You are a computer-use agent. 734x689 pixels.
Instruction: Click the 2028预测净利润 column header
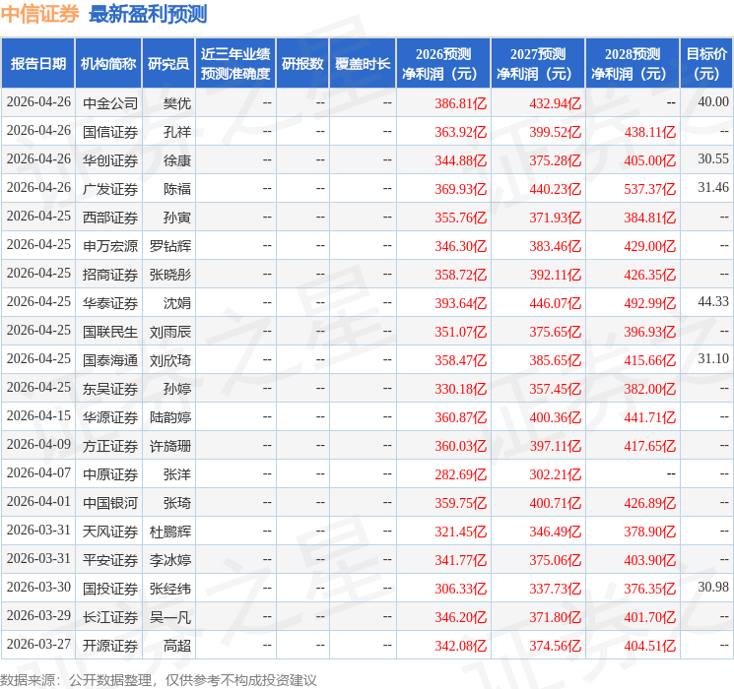click(x=633, y=64)
